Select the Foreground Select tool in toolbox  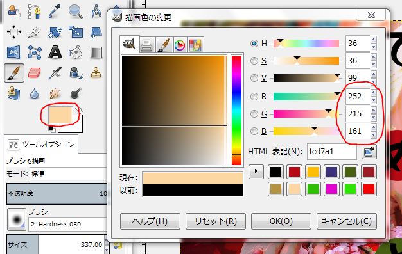[13, 12]
